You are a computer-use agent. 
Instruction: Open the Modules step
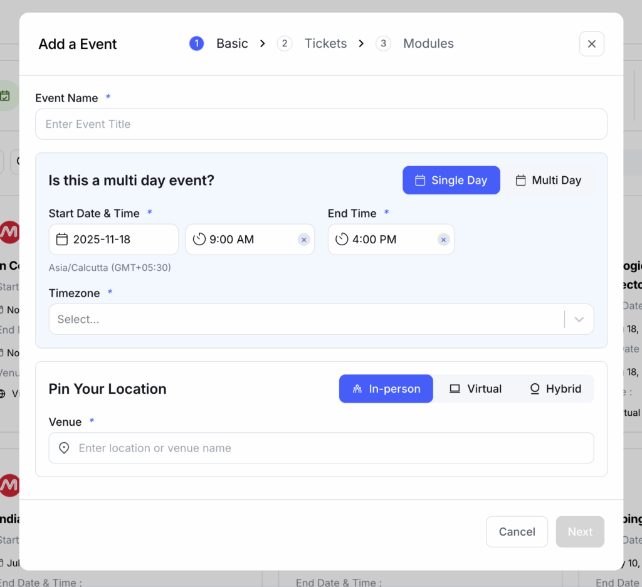point(428,43)
